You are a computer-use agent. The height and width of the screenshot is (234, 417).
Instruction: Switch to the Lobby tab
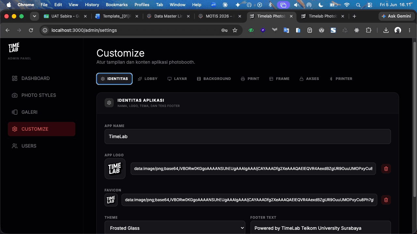[148, 79]
